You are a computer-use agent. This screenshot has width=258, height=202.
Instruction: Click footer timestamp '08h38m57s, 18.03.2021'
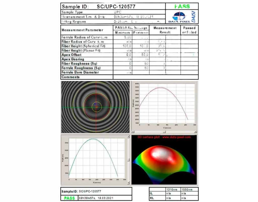point(96,198)
